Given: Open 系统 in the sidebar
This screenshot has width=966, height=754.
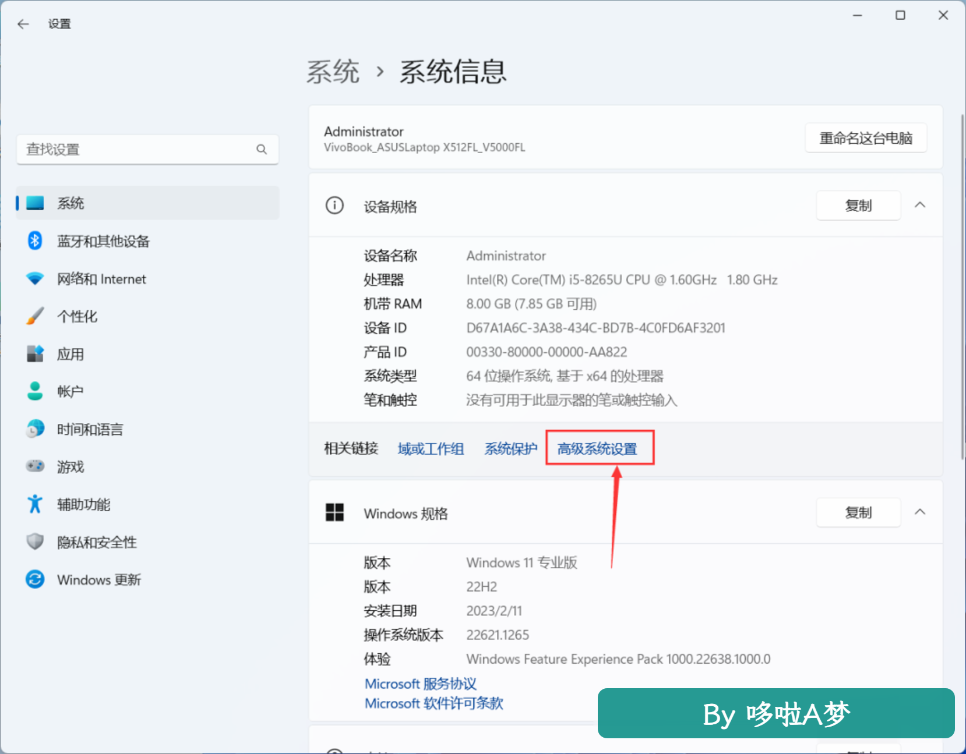Looking at the screenshot, I should (147, 203).
